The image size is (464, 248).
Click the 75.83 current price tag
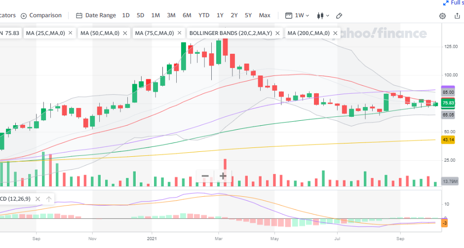[x=448, y=103]
